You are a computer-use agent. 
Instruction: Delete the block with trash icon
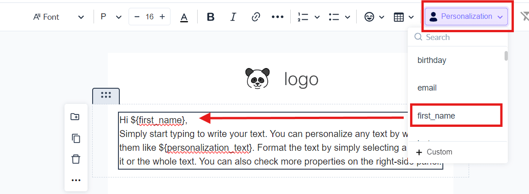(x=76, y=159)
